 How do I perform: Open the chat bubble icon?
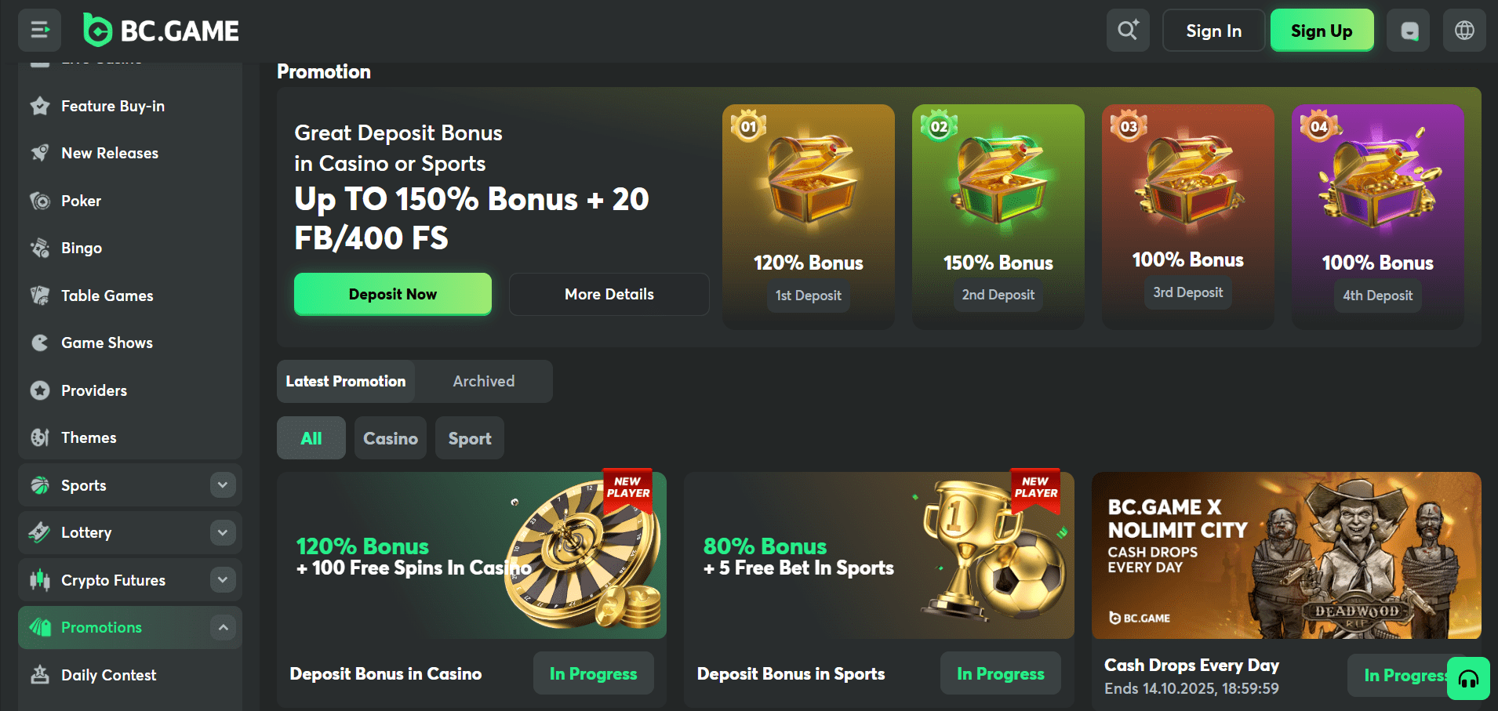point(1409,31)
